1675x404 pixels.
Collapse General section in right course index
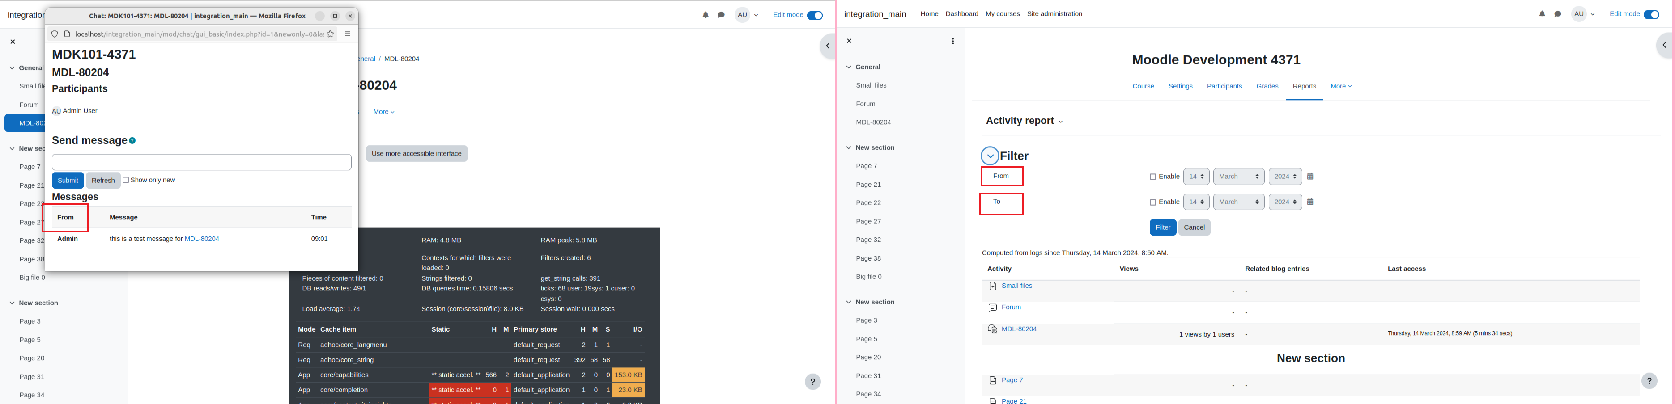tap(849, 67)
